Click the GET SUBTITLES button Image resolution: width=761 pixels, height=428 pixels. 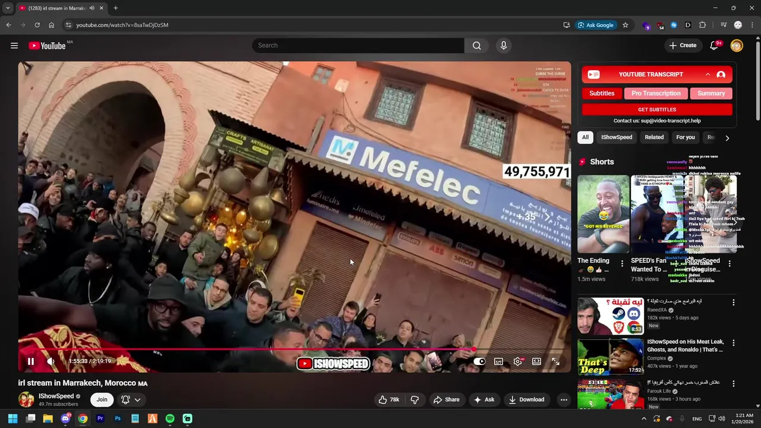[x=657, y=109]
